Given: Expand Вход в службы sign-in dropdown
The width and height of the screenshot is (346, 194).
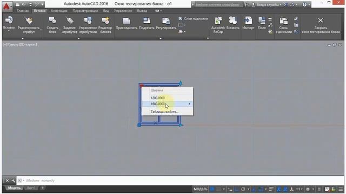Looking at the screenshot, I should pyautogui.click(x=281, y=5).
